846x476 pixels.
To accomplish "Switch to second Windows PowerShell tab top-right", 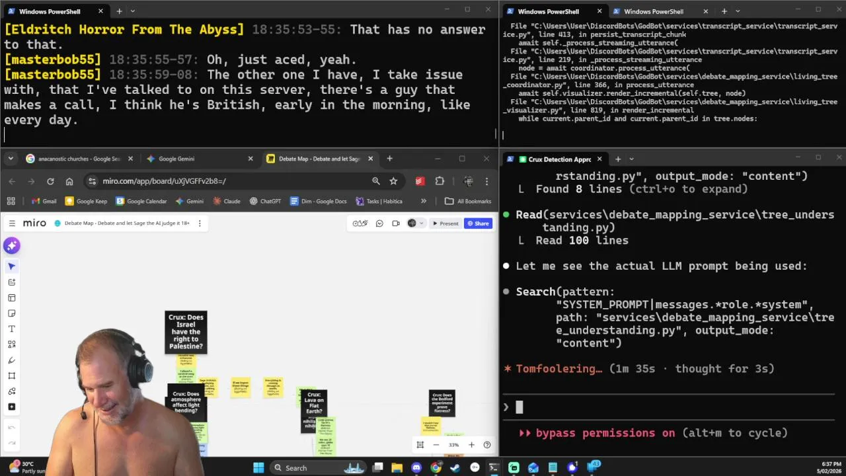I will coord(660,11).
